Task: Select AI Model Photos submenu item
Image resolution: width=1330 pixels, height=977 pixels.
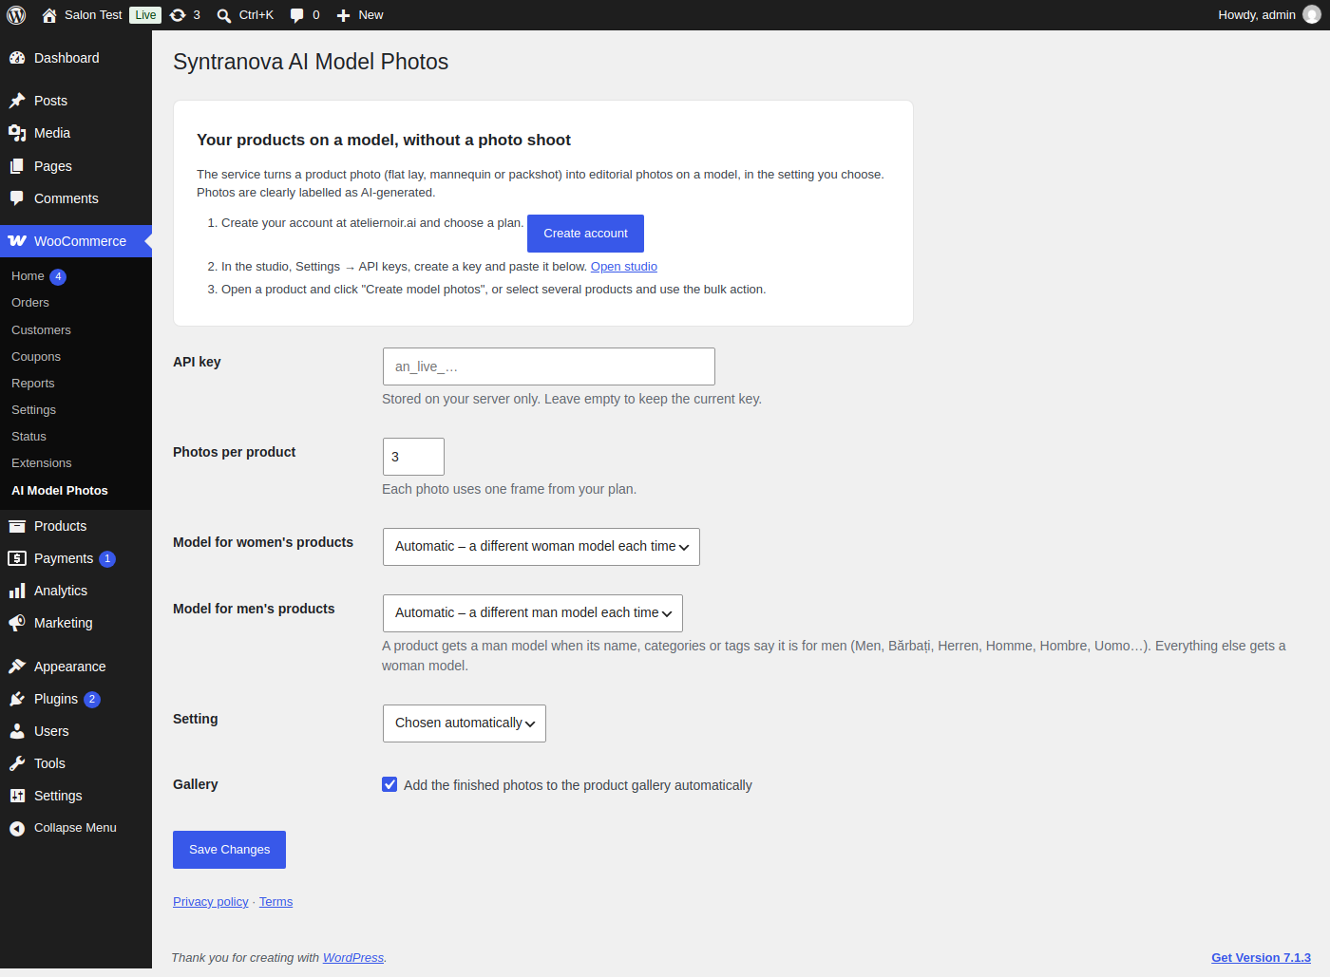Action: point(60,491)
